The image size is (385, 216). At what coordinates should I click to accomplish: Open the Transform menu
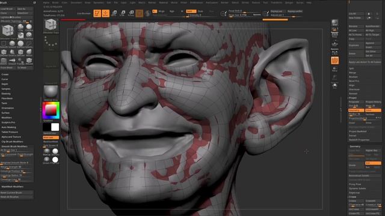click(x=277, y=2)
